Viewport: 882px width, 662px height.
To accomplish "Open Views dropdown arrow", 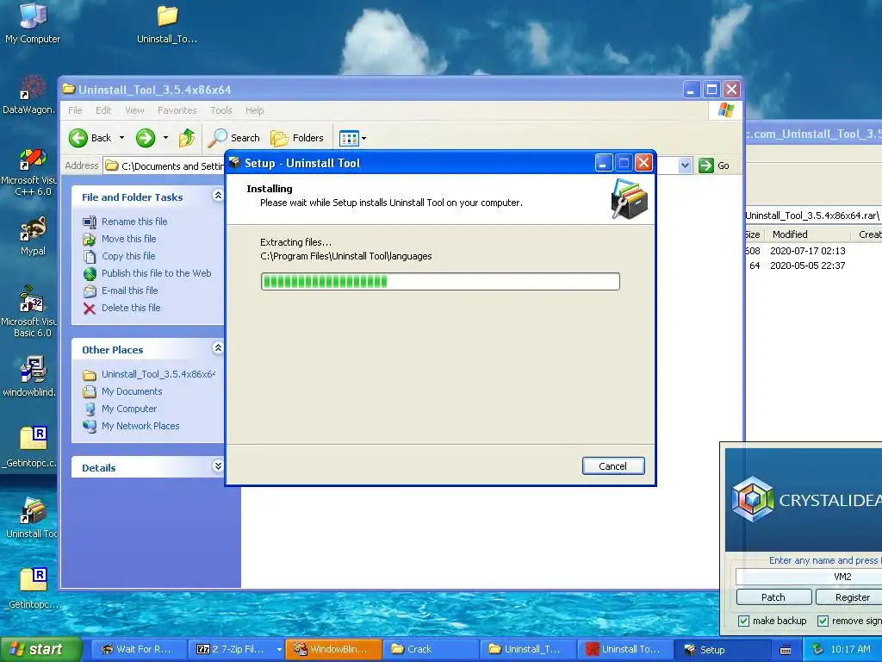I will [x=364, y=138].
